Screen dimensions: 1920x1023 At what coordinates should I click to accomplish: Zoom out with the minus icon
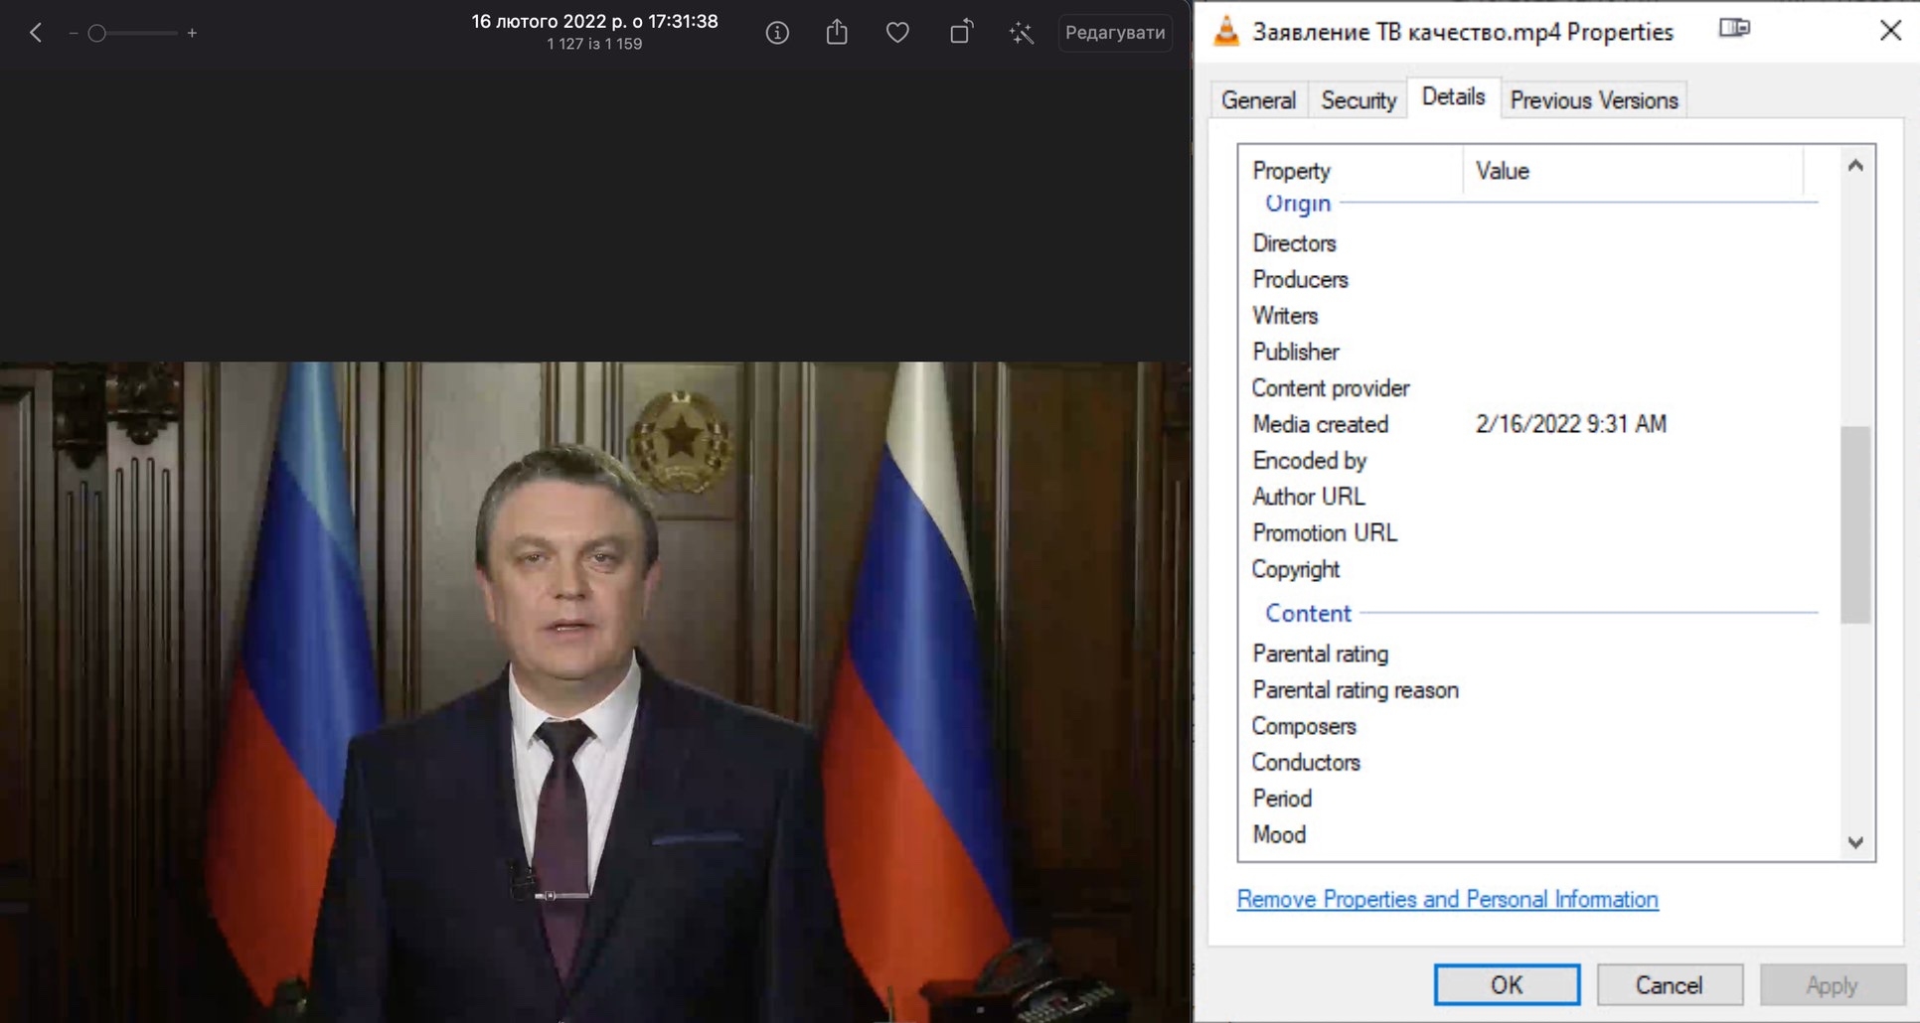pyautogui.click(x=72, y=33)
